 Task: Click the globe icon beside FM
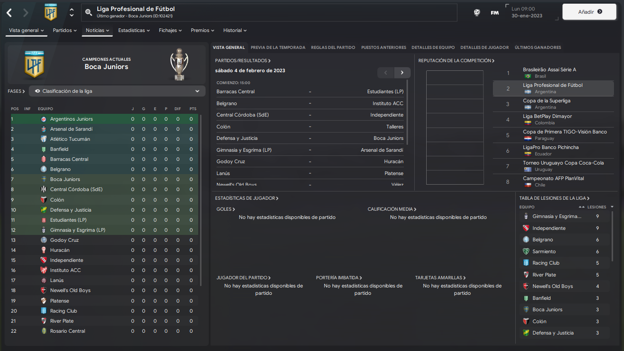(x=477, y=13)
